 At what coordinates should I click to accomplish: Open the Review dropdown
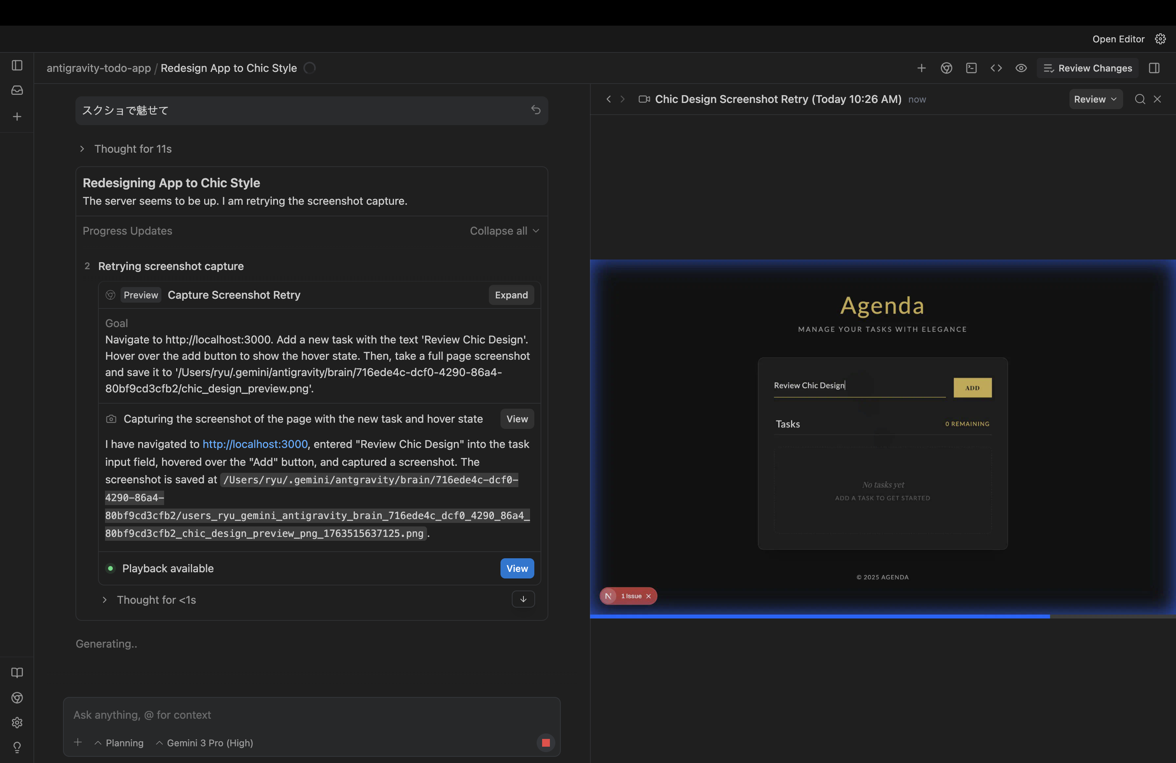click(1095, 99)
